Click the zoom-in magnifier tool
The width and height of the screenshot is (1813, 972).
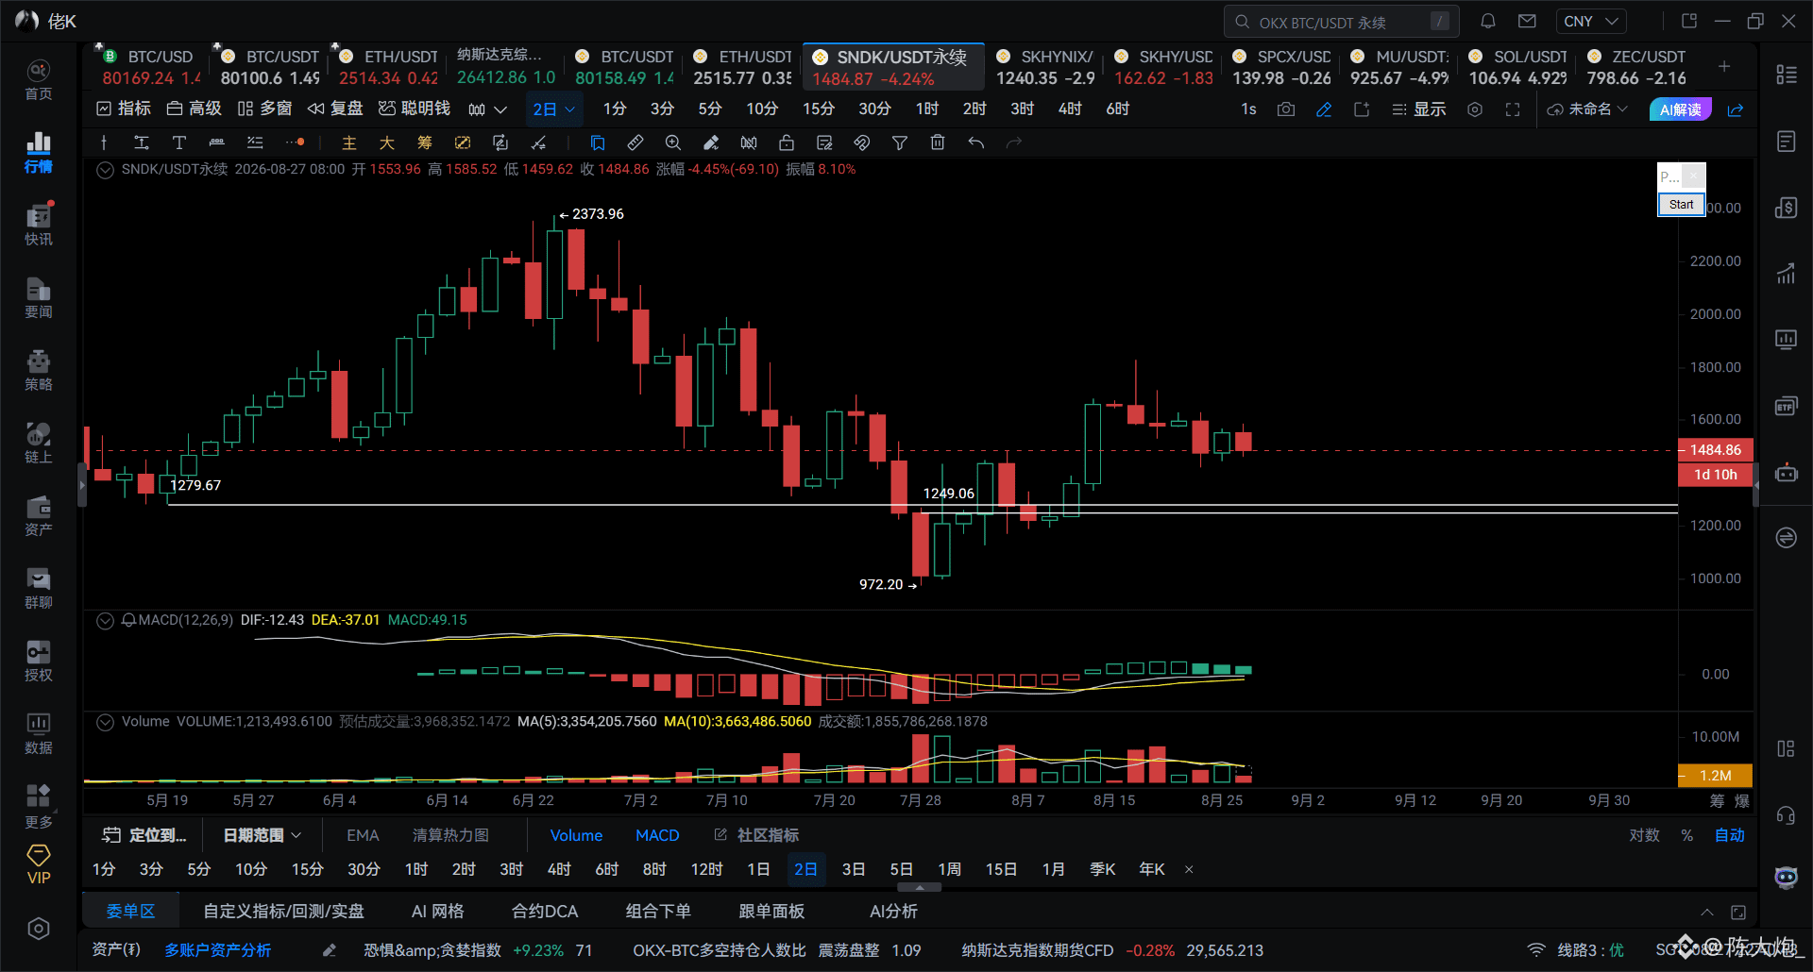(673, 142)
